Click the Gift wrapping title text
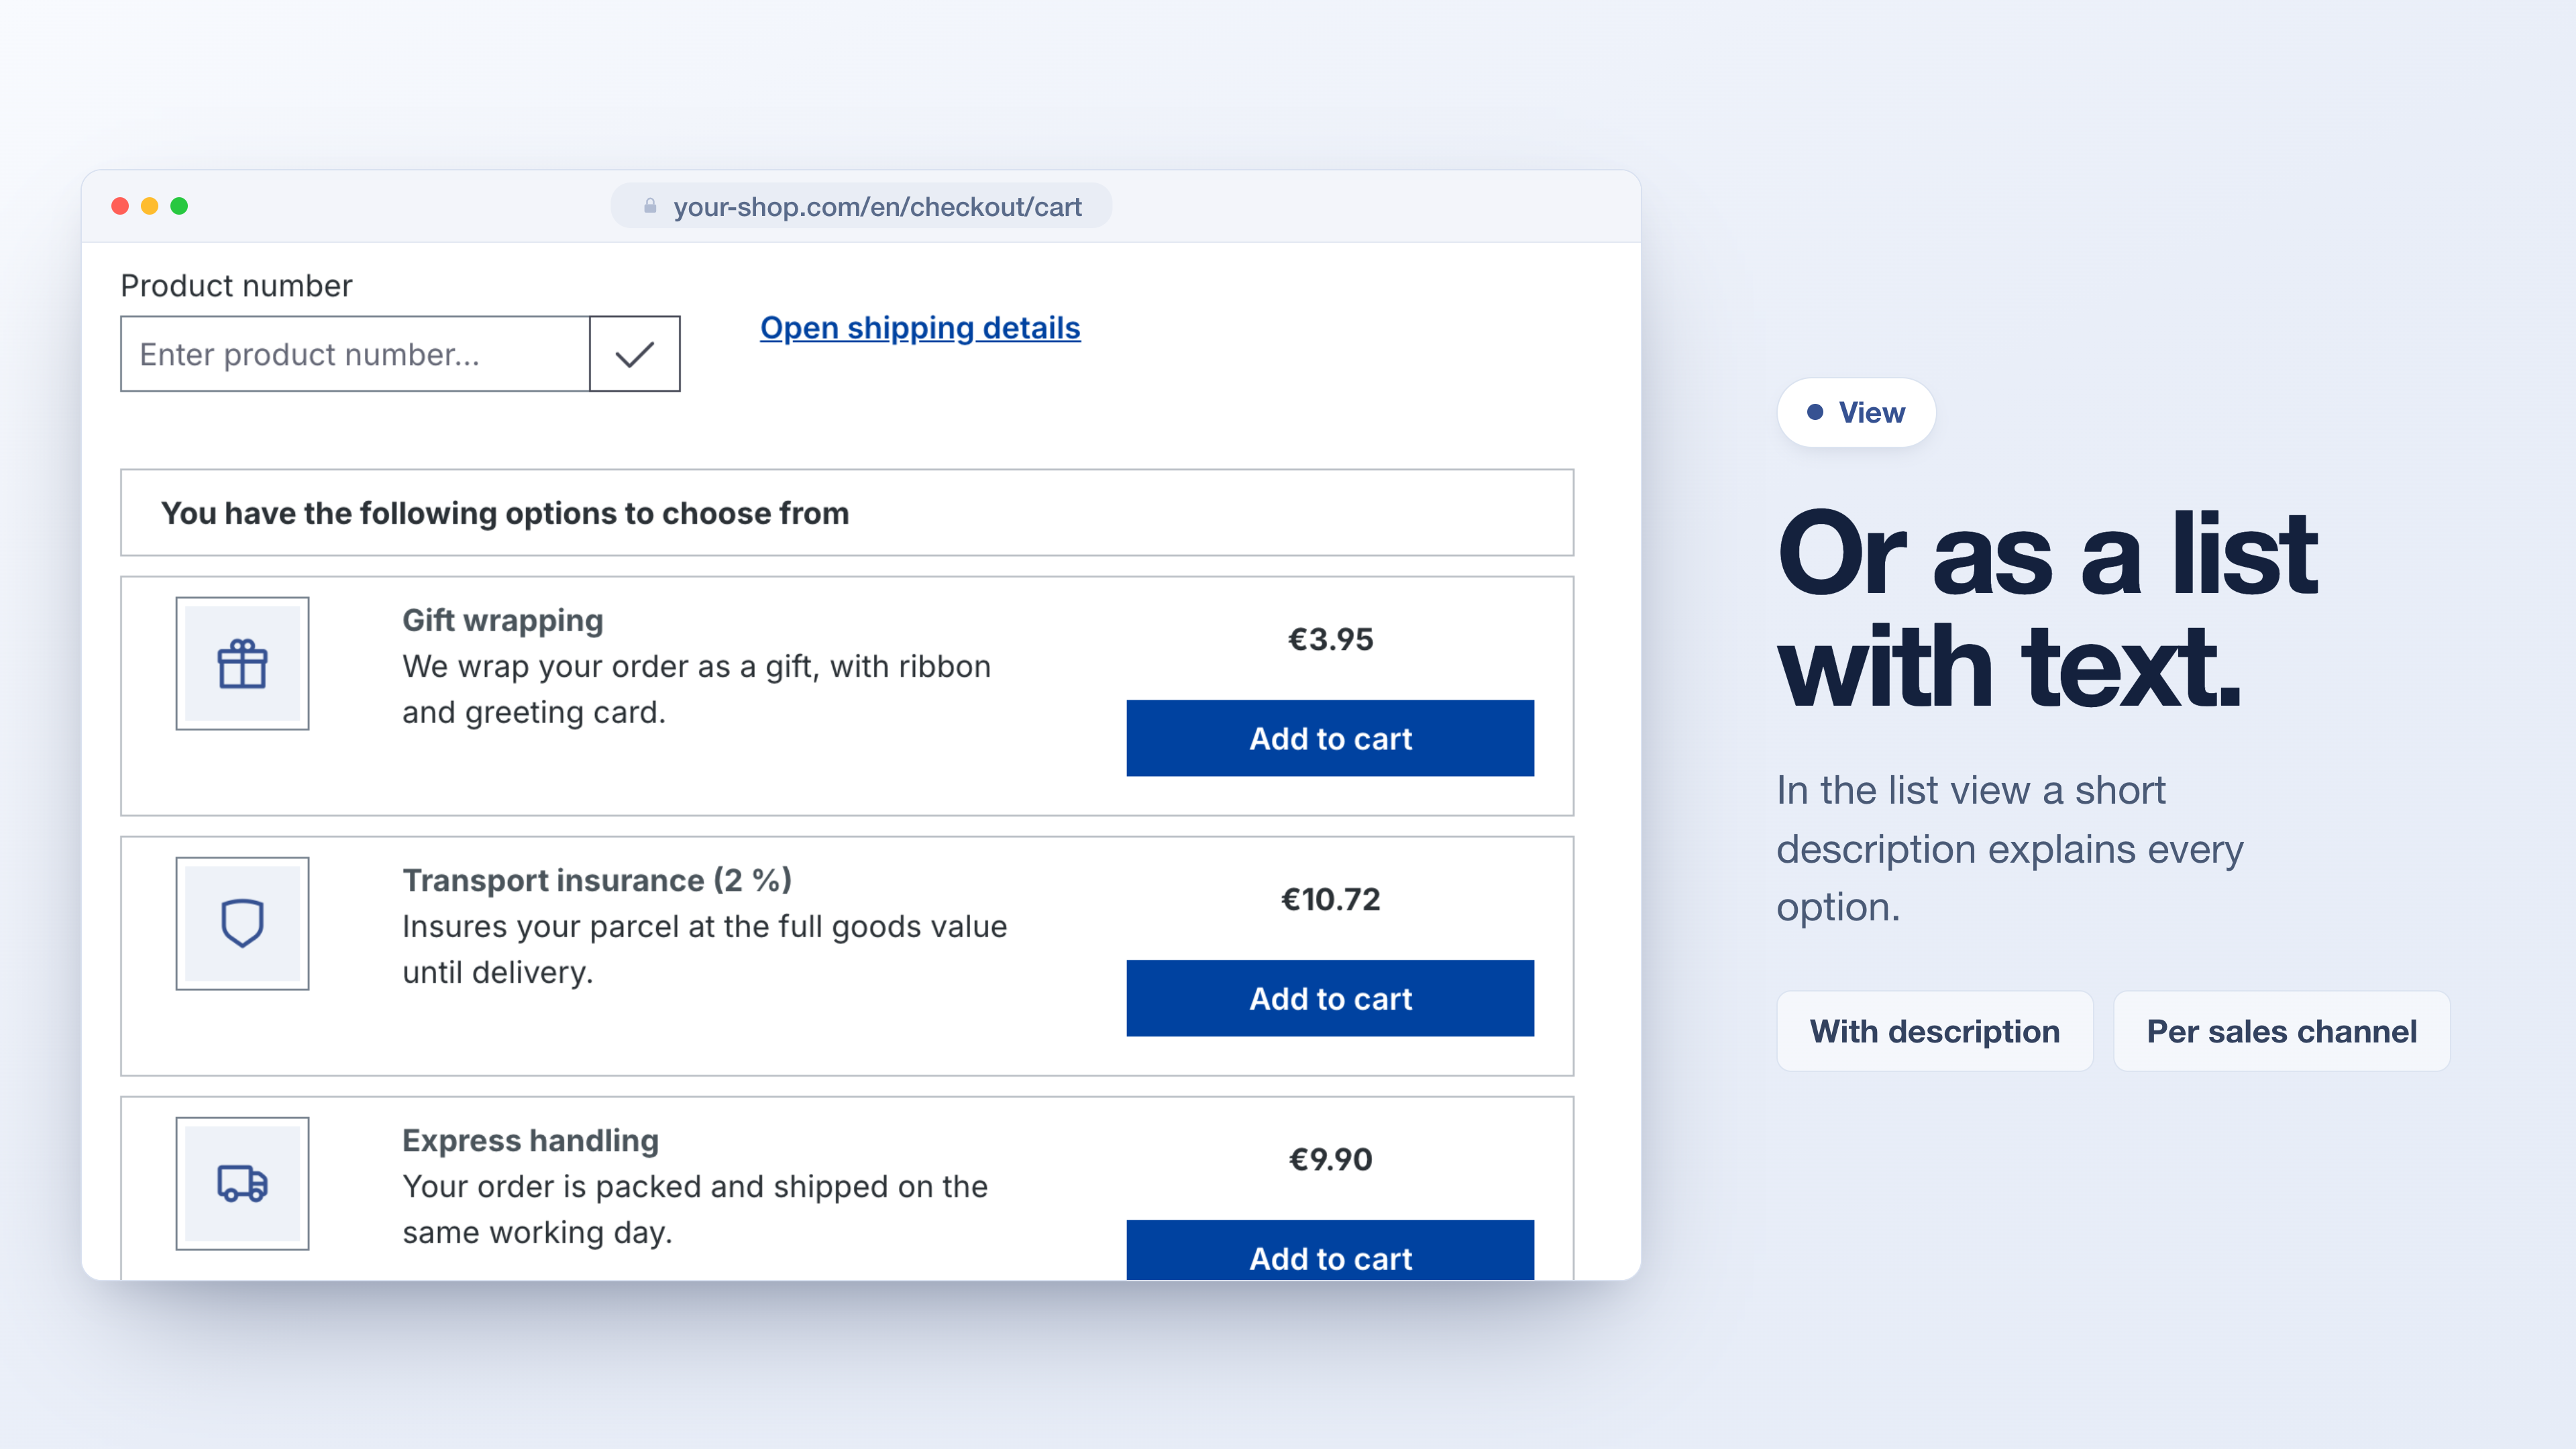Viewport: 2576px width, 1449px height. tap(503, 620)
